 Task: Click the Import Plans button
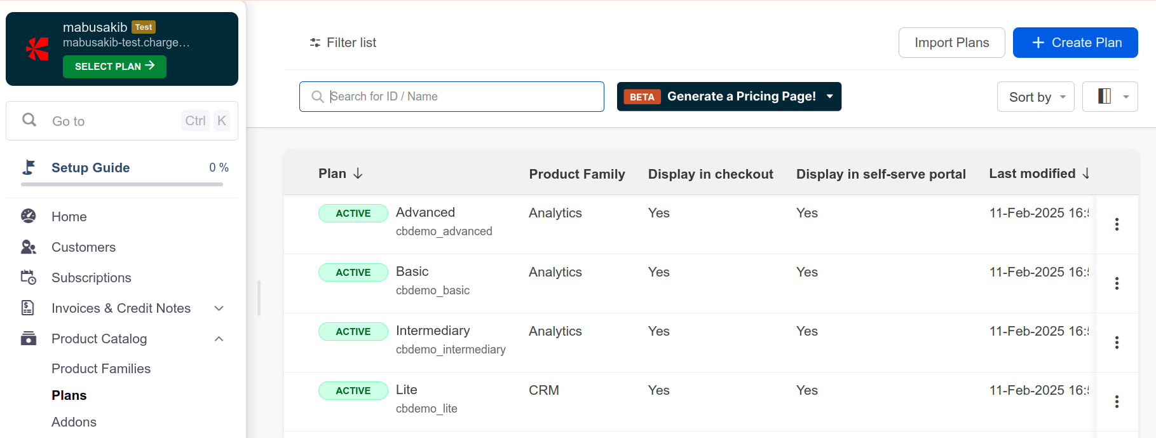pyautogui.click(x=951, y=43)
